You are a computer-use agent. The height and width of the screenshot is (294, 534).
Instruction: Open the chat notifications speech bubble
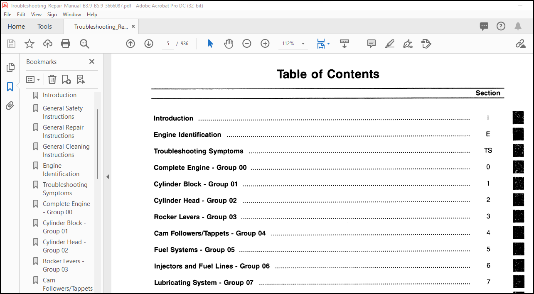(484, 27)
